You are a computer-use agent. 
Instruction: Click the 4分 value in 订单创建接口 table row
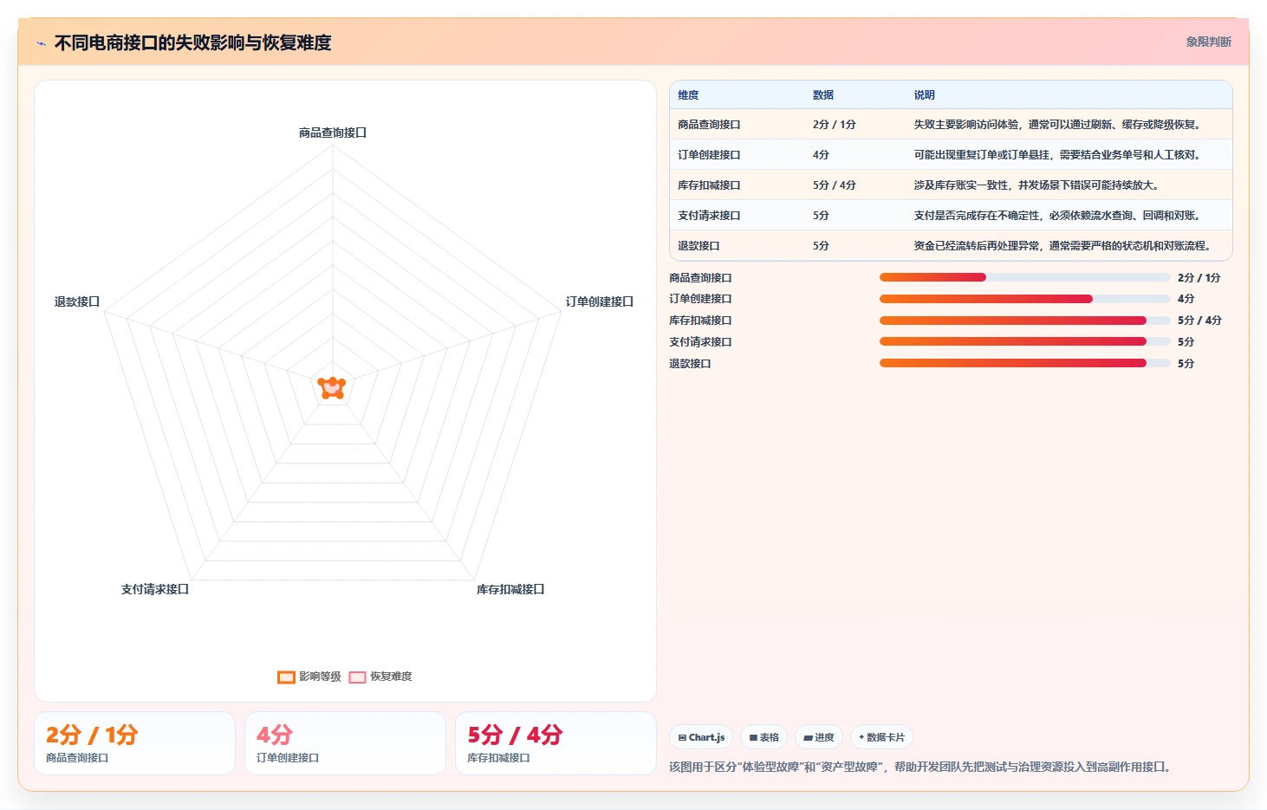pyautogui.click(x=821, y=155)
